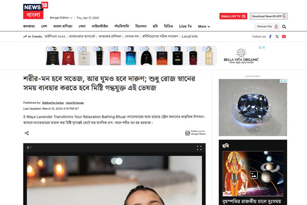
Task: Open the Jupiter planets photo thumbnail
Action: (253, 174)
